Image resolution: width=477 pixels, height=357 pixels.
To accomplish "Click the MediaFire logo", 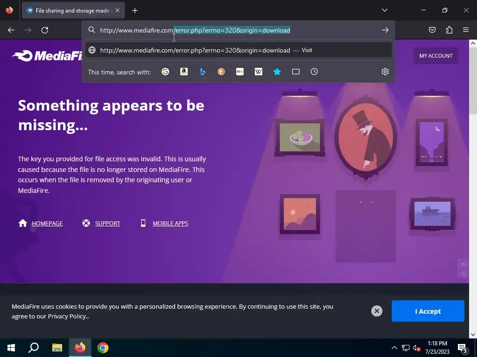I will tap(47, 56).
